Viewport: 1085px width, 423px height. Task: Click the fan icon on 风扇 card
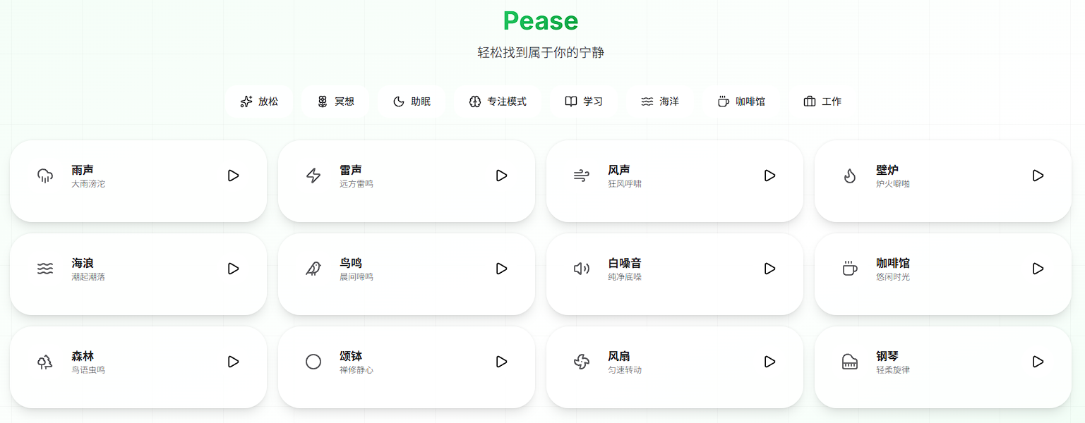(580, 362)
